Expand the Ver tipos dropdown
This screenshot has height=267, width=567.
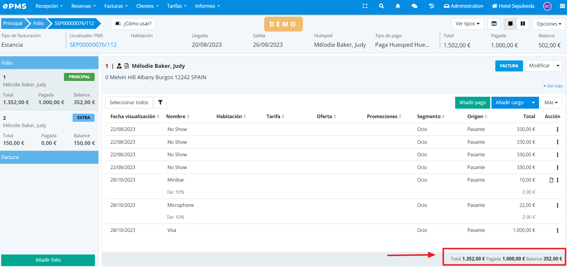(468, 24)
